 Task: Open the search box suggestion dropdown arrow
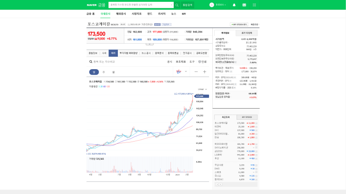point(171,5)
